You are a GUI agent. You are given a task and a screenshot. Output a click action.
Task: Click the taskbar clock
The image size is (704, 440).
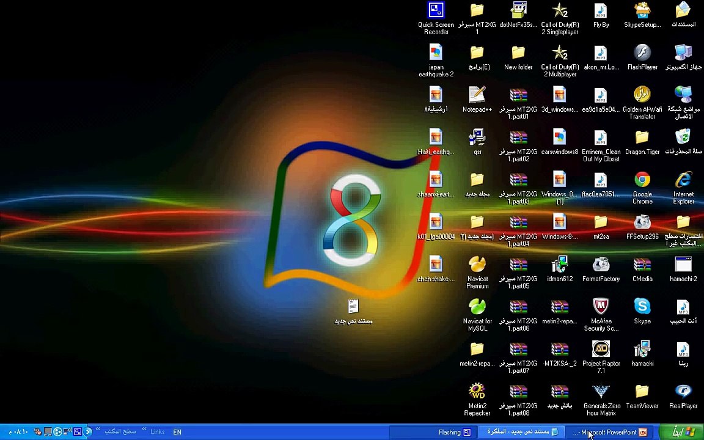pos(18,432)
